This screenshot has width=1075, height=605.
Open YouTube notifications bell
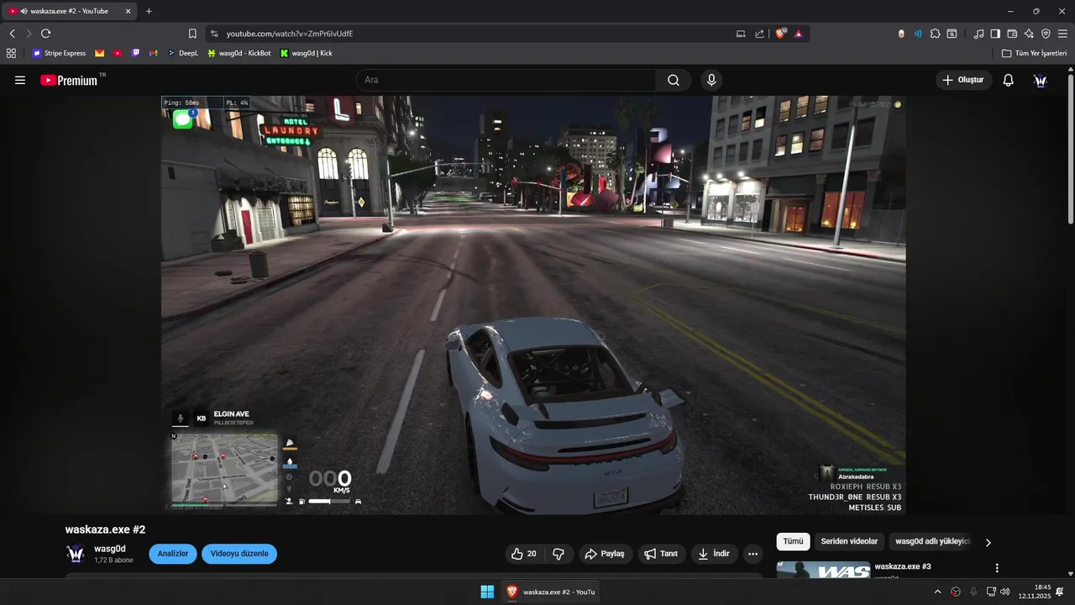[1009, 80]
